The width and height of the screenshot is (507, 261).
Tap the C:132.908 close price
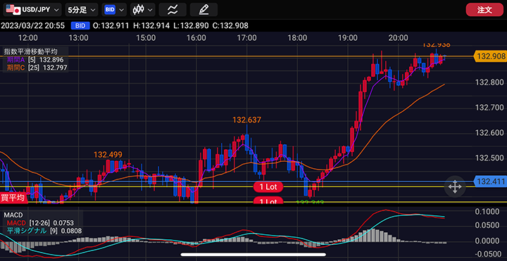(230, 26)
